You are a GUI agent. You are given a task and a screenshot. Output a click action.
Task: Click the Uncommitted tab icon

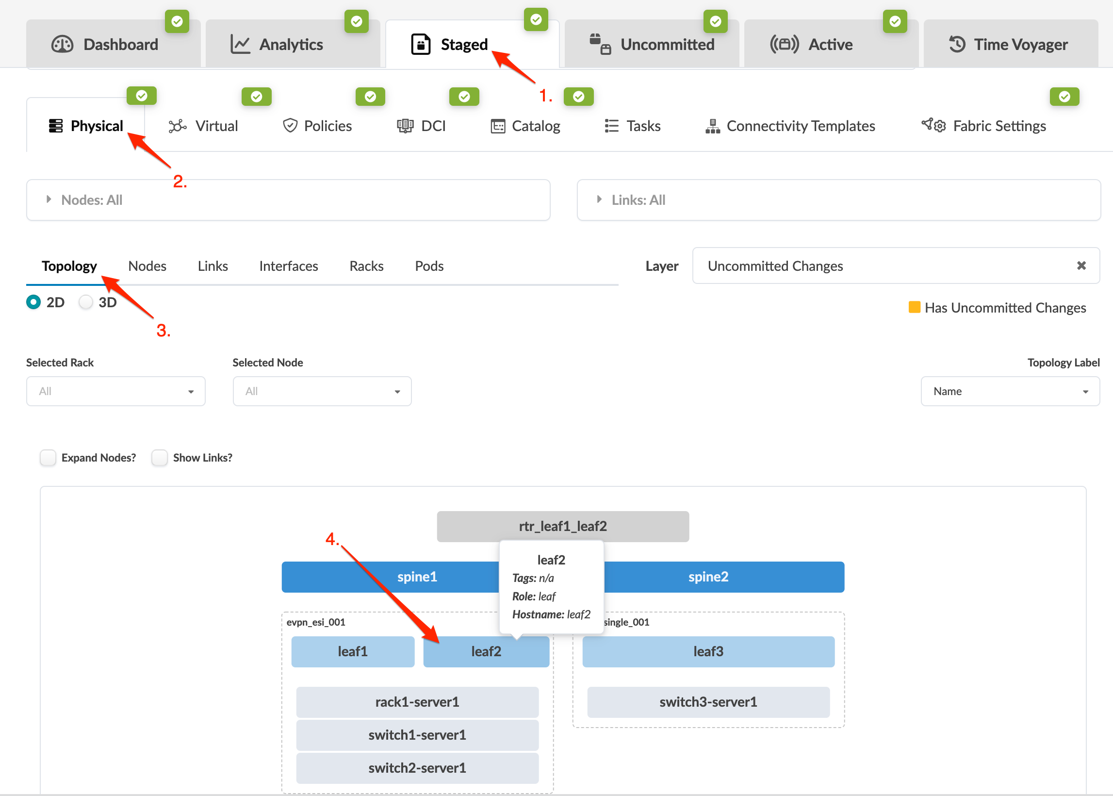click(600, 44)
